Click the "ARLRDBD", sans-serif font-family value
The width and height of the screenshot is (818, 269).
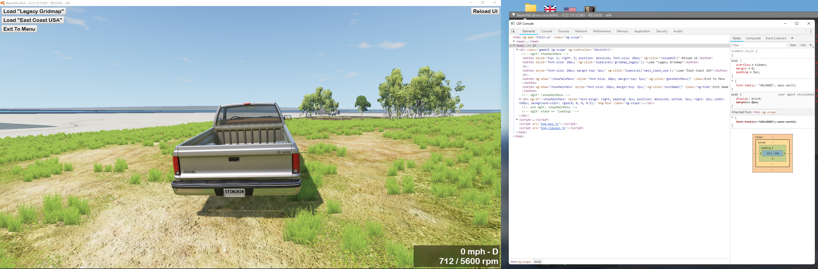click(x=777, y=85)
